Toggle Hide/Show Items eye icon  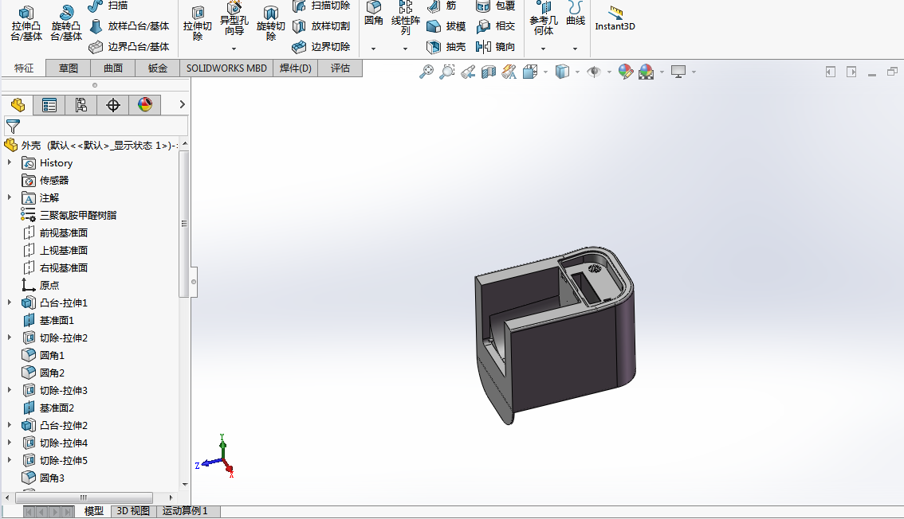point(594,72)
